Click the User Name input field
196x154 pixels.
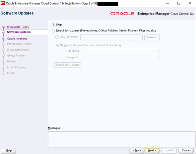click(121, 51)
